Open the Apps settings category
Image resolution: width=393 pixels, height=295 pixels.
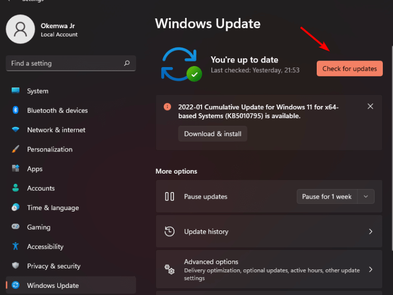tap(71, 168)
